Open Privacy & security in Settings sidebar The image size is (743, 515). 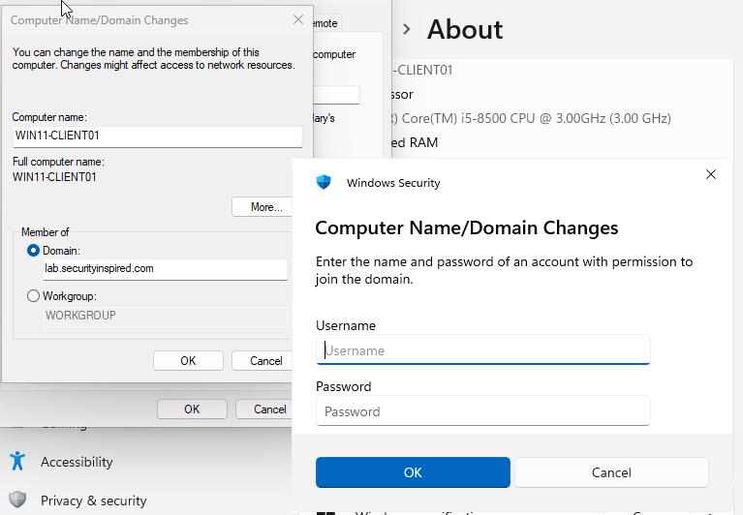(93, 500)
